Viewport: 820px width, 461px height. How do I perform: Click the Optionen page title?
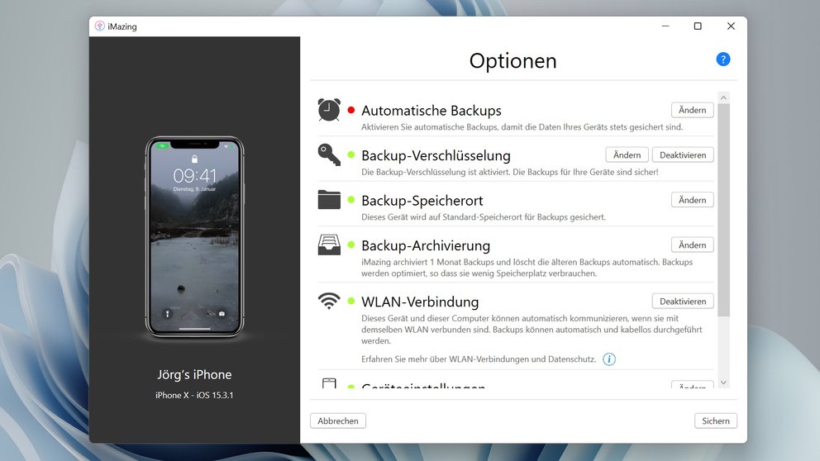click(512, 61)
